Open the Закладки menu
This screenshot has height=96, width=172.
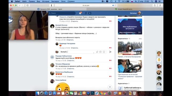[x=55, y=1]
